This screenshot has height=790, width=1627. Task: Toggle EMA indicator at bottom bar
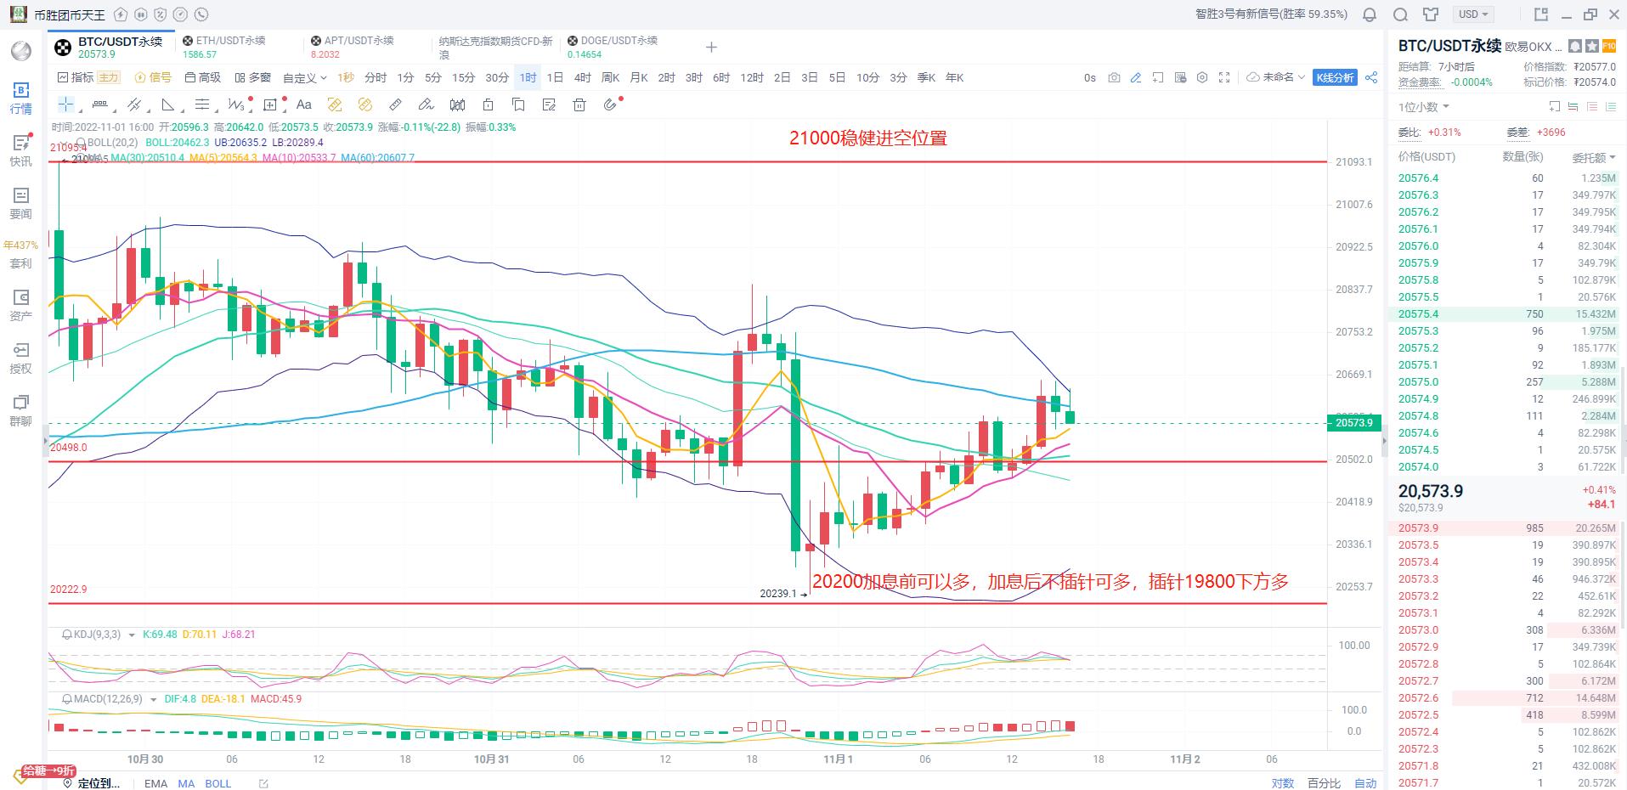tap(155, 783)
